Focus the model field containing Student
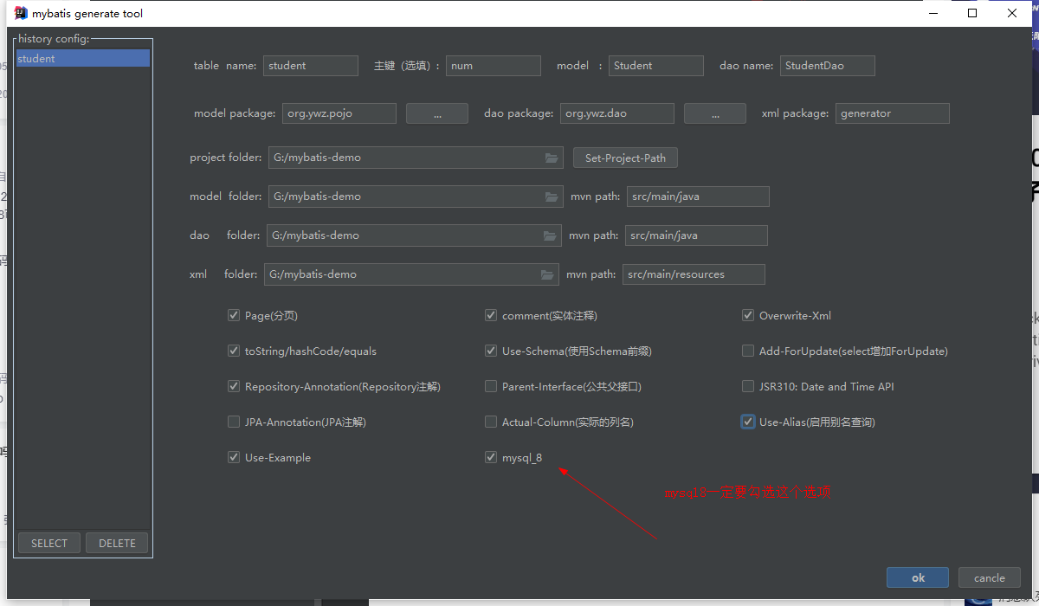Viewport: 1039px width, 606px height. [656, 66]
